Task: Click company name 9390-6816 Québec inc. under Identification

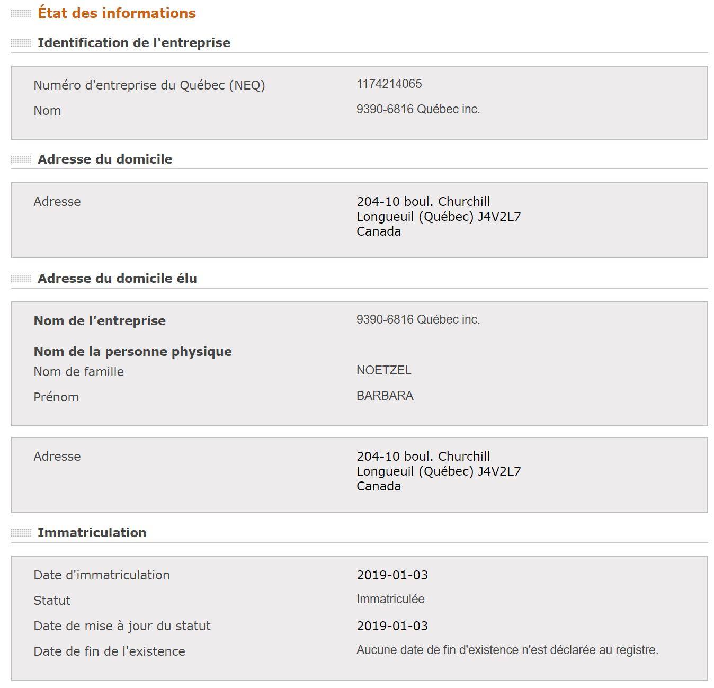Action: tap(418, 109)
